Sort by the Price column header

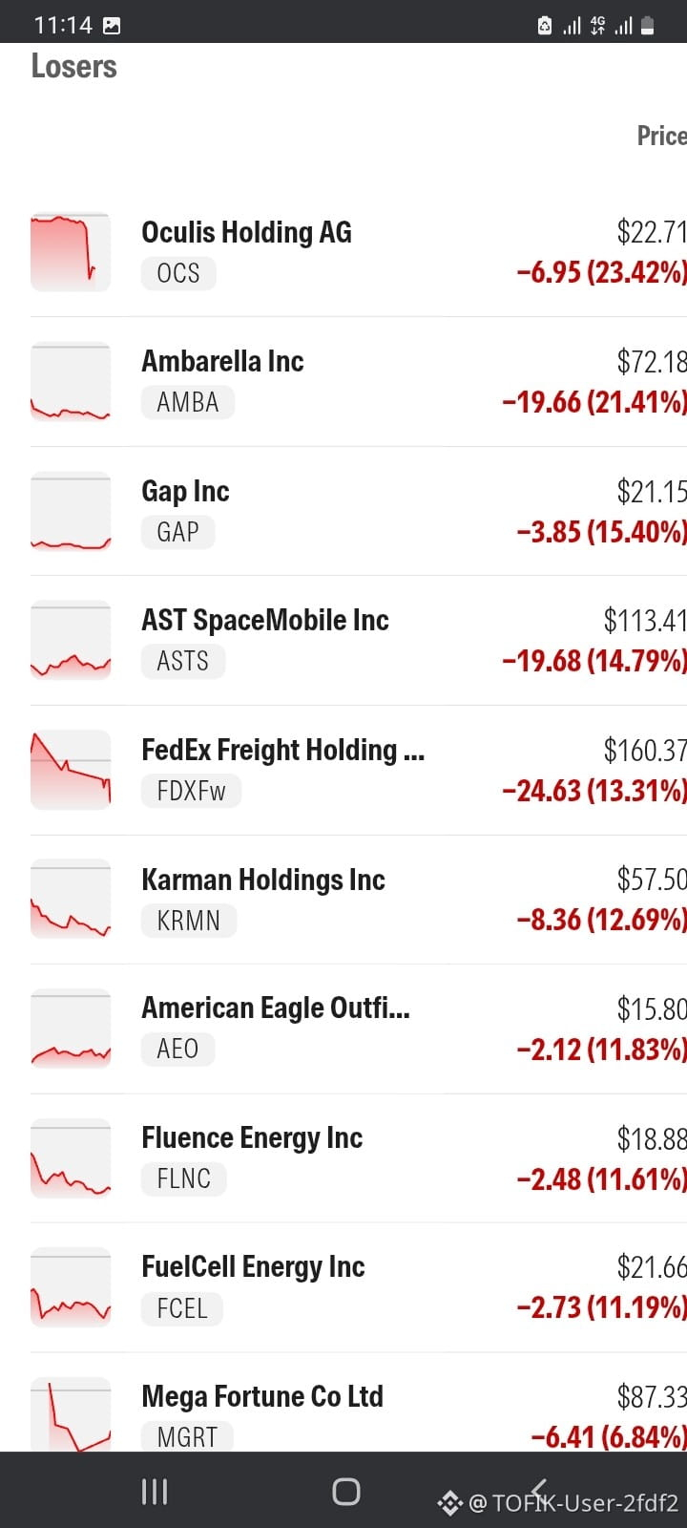point(661,136)
